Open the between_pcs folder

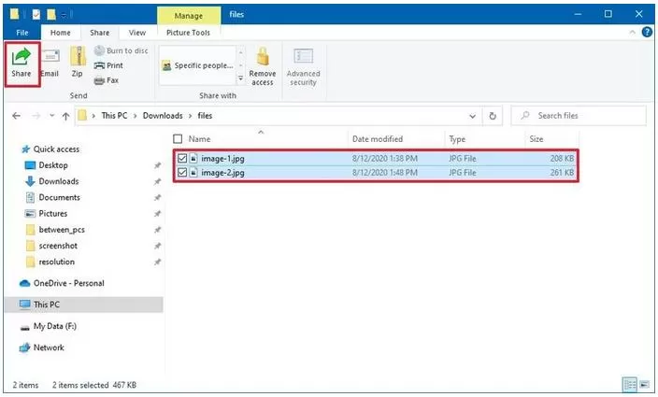[x=62, y=230]
